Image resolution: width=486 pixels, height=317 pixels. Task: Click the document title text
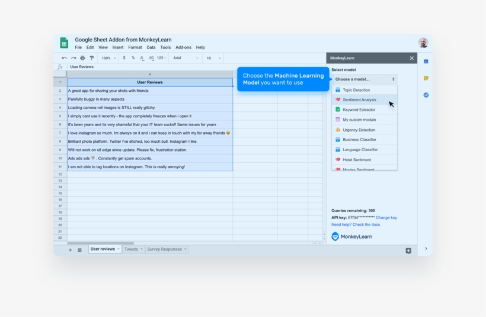[x=123, y=40]
